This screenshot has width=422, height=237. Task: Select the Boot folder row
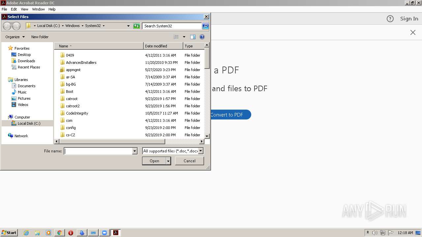pos(129,92)
